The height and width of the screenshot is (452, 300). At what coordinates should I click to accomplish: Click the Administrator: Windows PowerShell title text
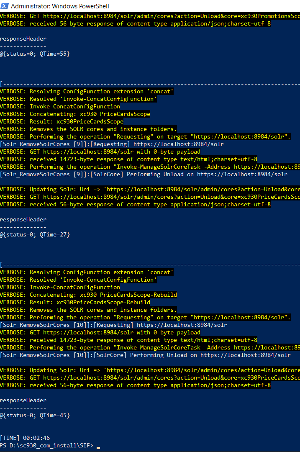pyautogui.click(x=60, y=6)
